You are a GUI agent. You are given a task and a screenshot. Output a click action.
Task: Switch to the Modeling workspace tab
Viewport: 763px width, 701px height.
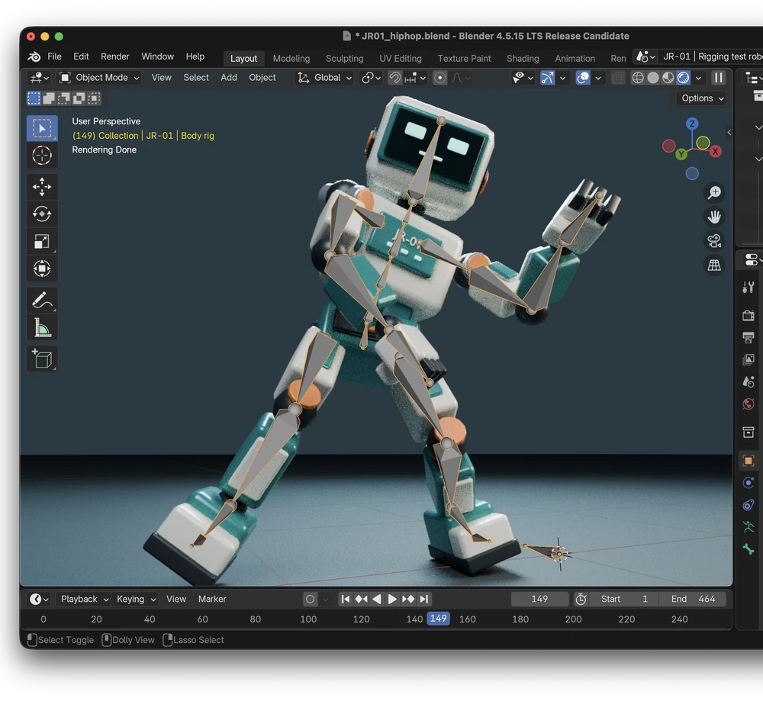[291, 59]
